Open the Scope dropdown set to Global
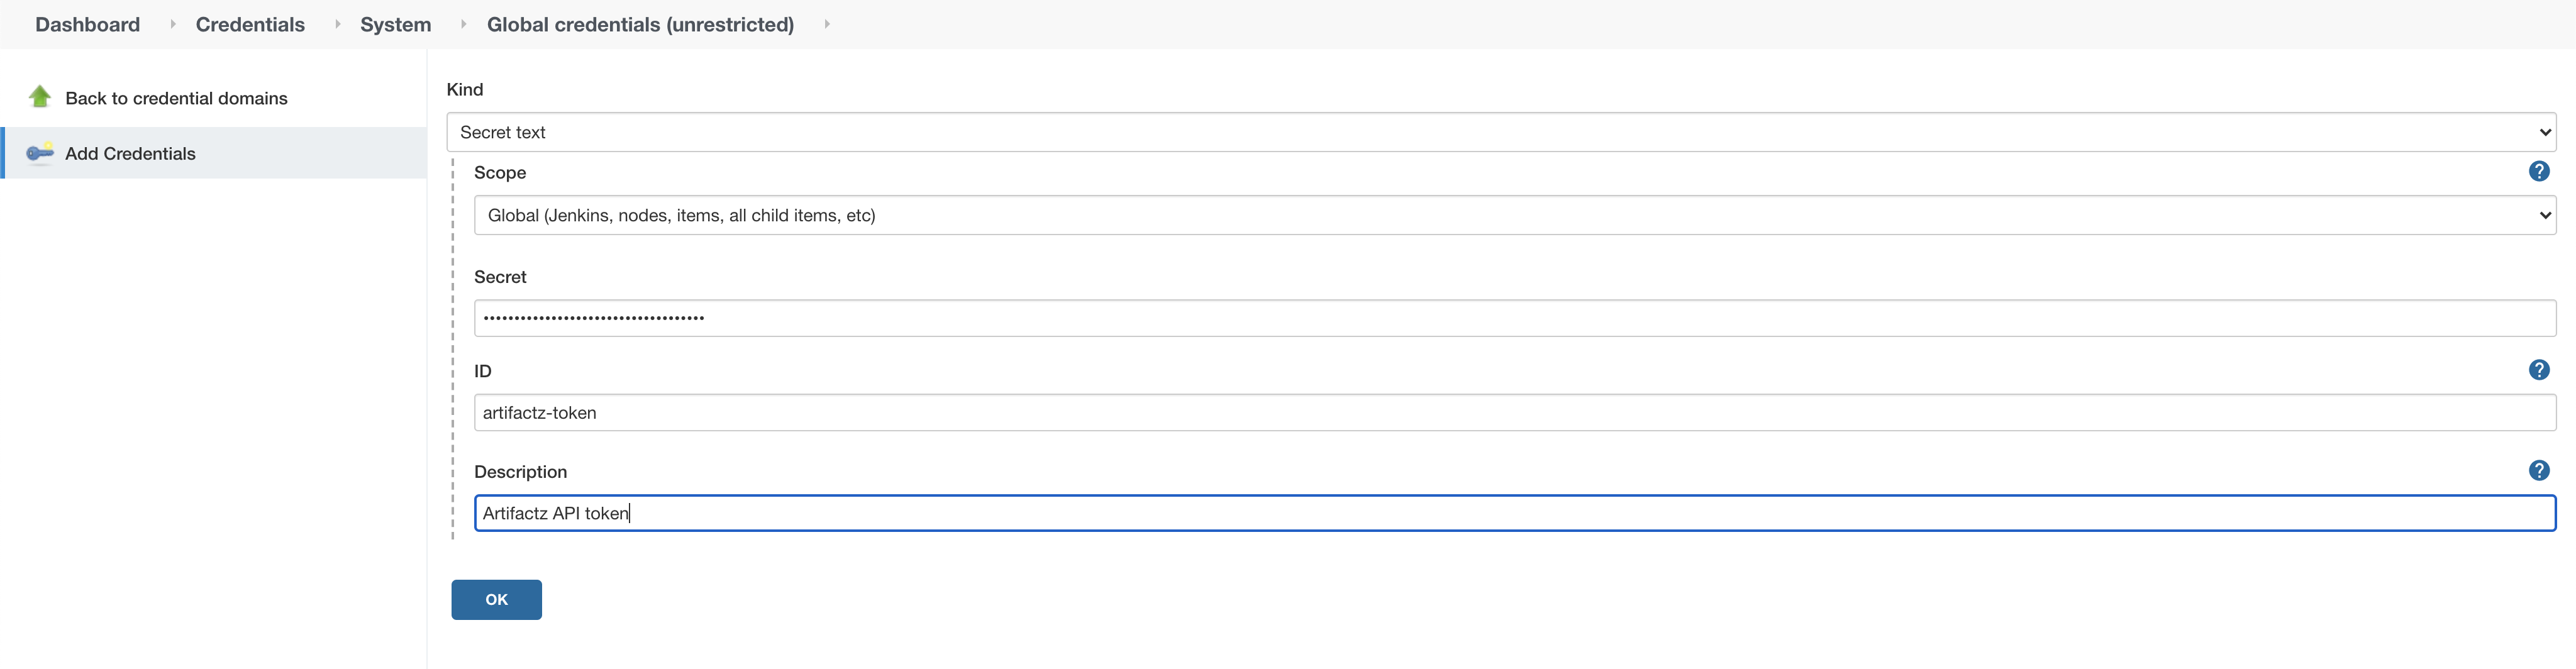 1514,215
